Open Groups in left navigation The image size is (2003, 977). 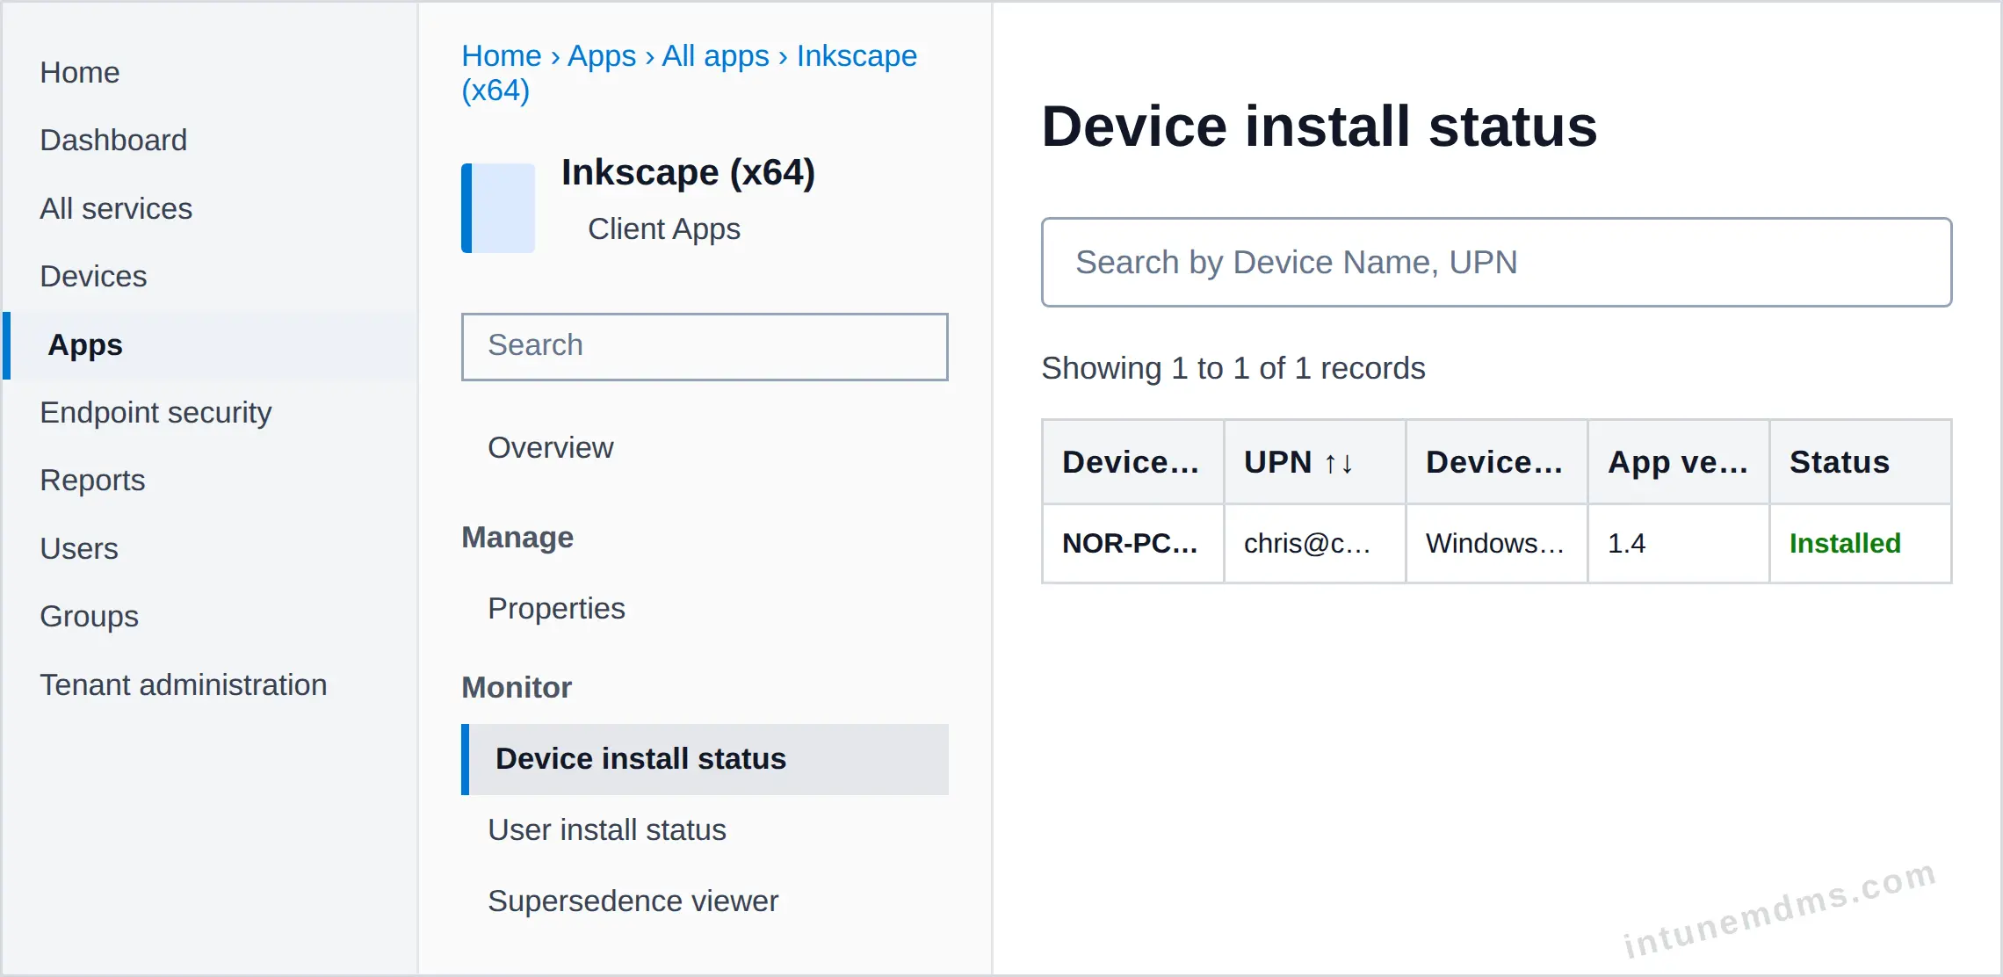tap(89, 616)
